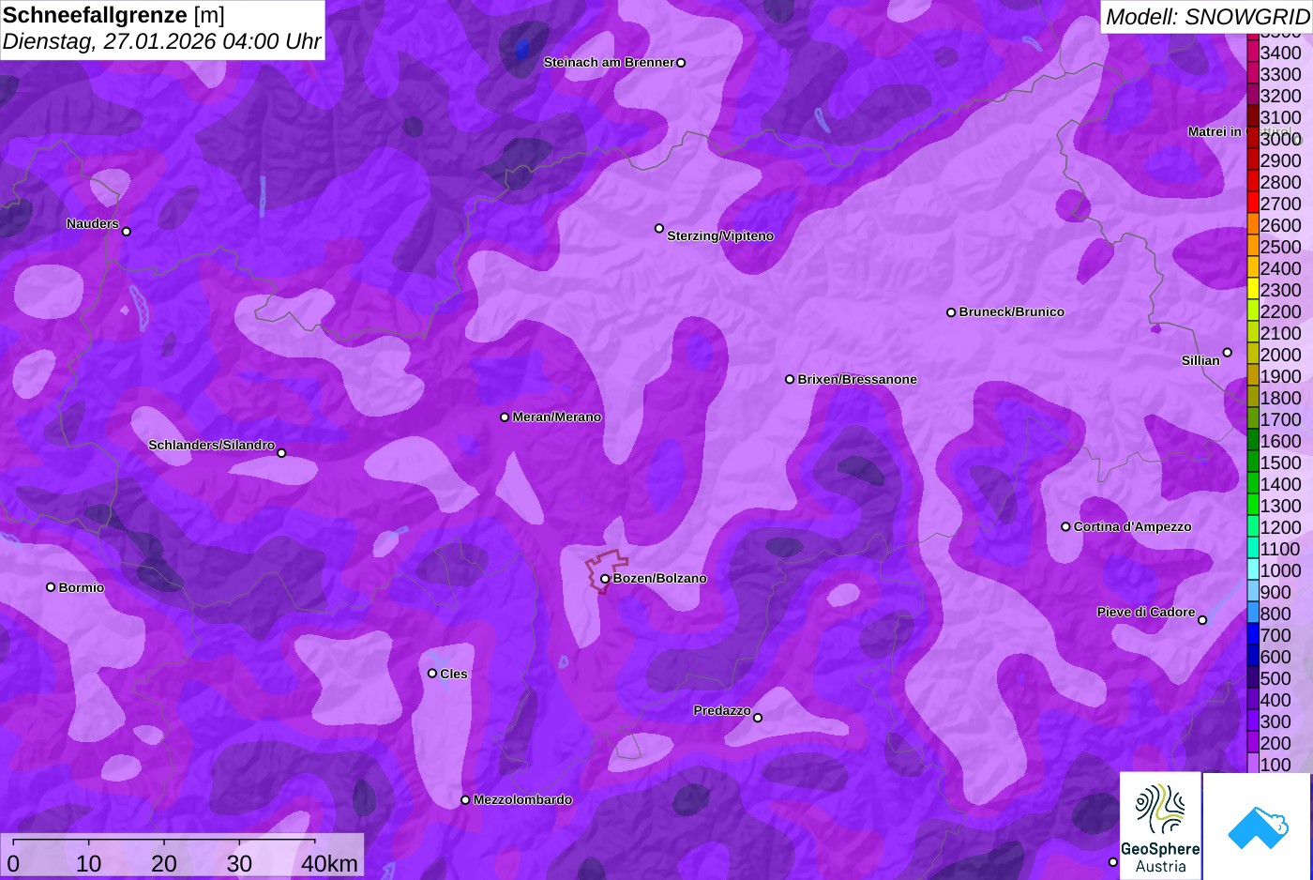Click the Meran/Merano location marker
The height and width of the screenshot is (880, 1313).
click(505, 417)
